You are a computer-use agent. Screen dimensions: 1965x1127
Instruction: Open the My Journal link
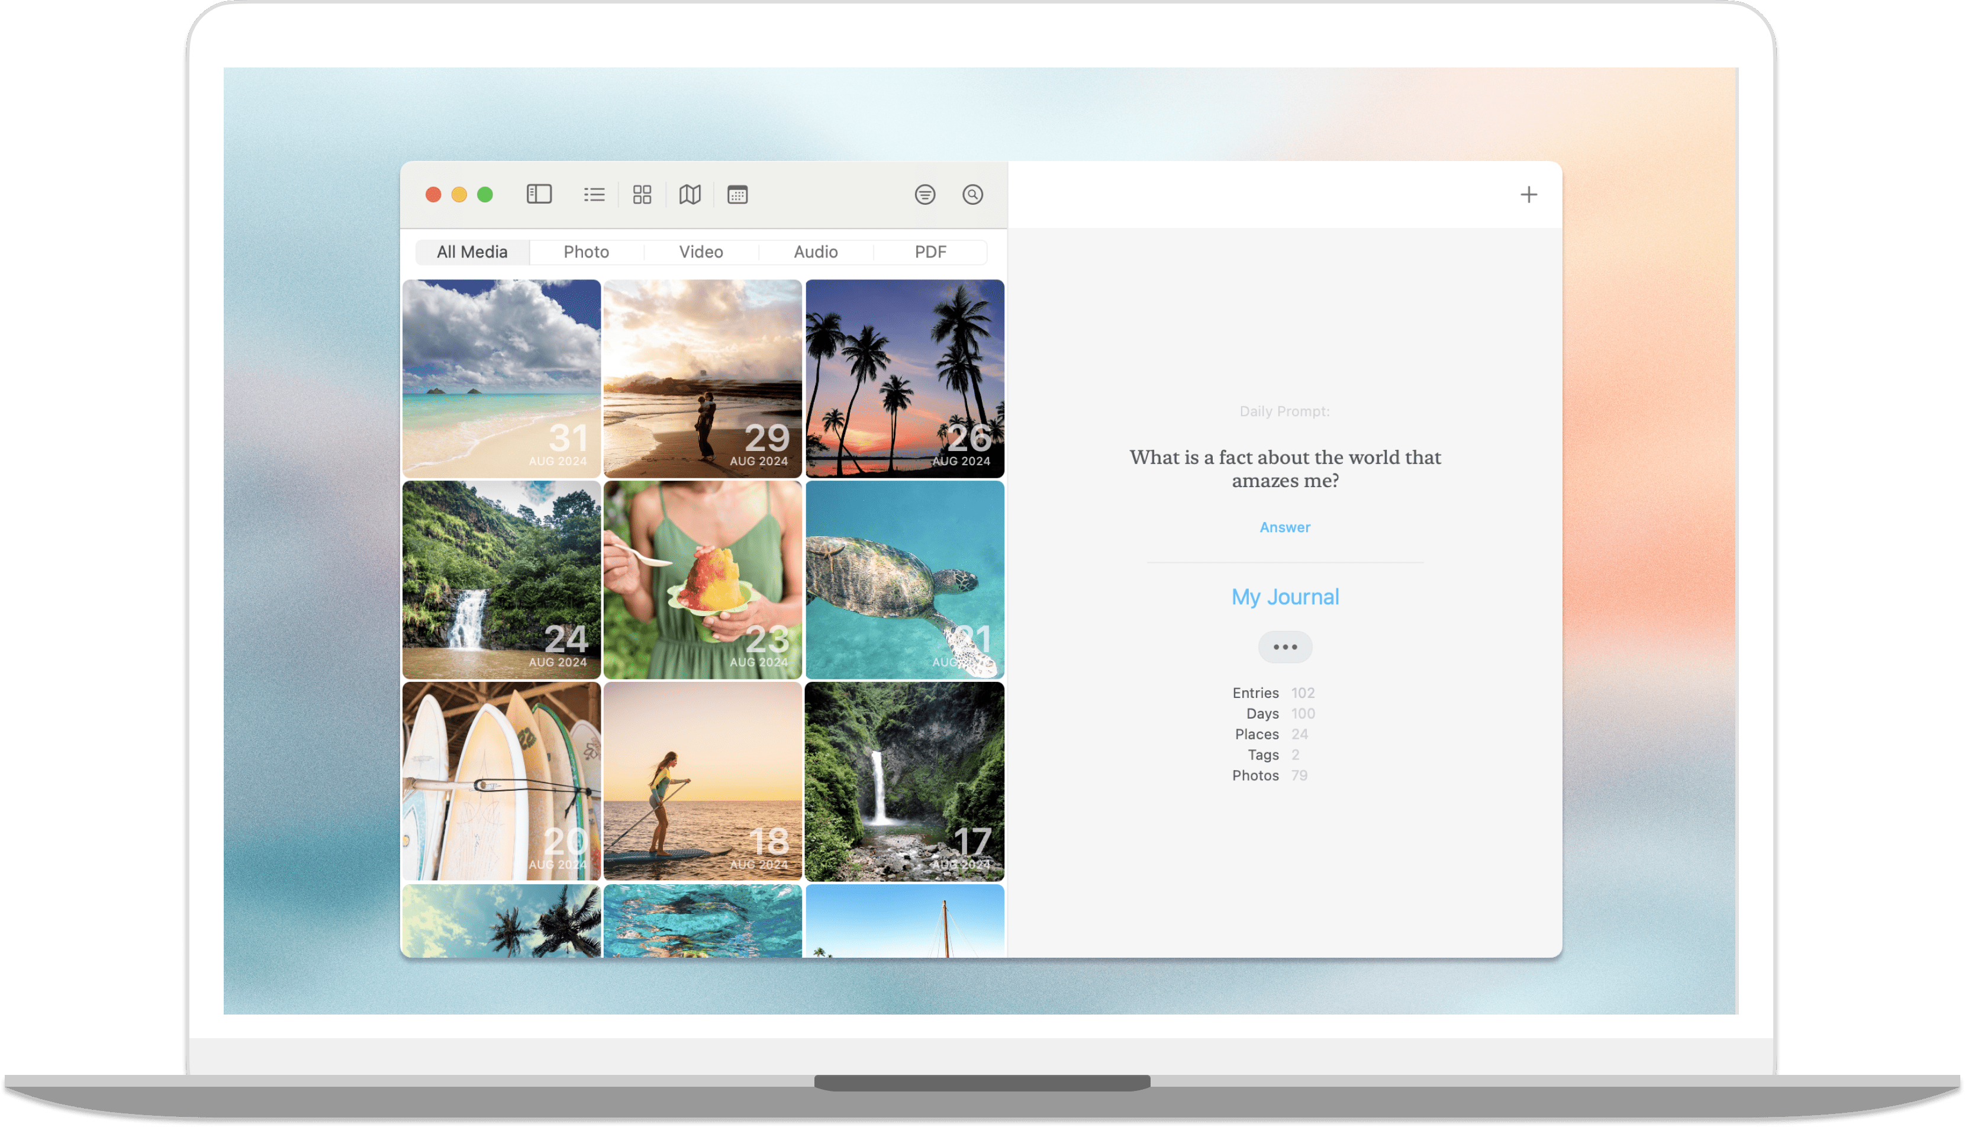[1285, 597]
